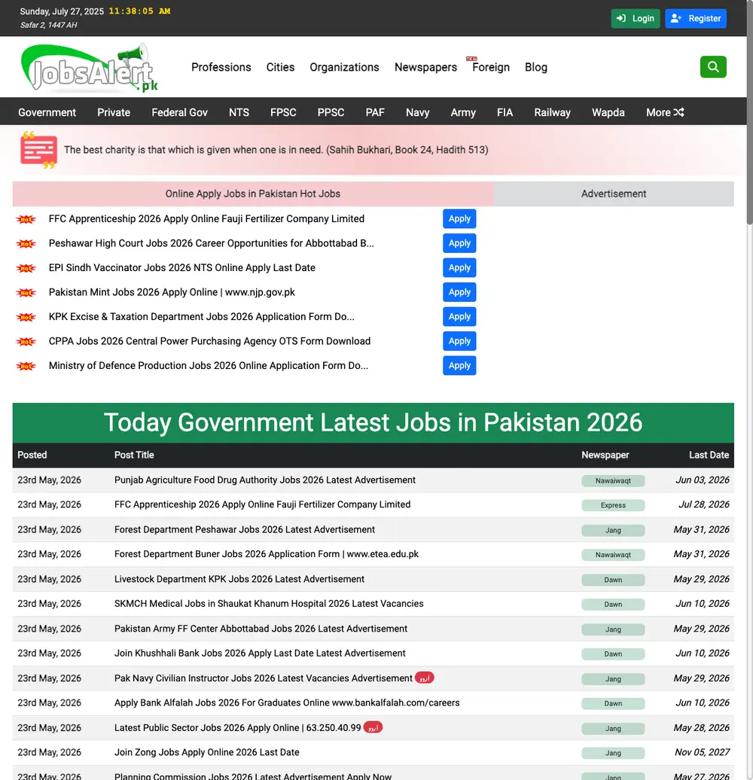Select Railway category
The width and height of the screenshot is (753, 780).
(x=552, y=112)
